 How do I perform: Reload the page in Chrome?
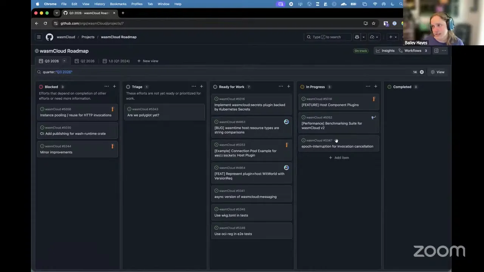pyautogui.click(x=45, y=23)
